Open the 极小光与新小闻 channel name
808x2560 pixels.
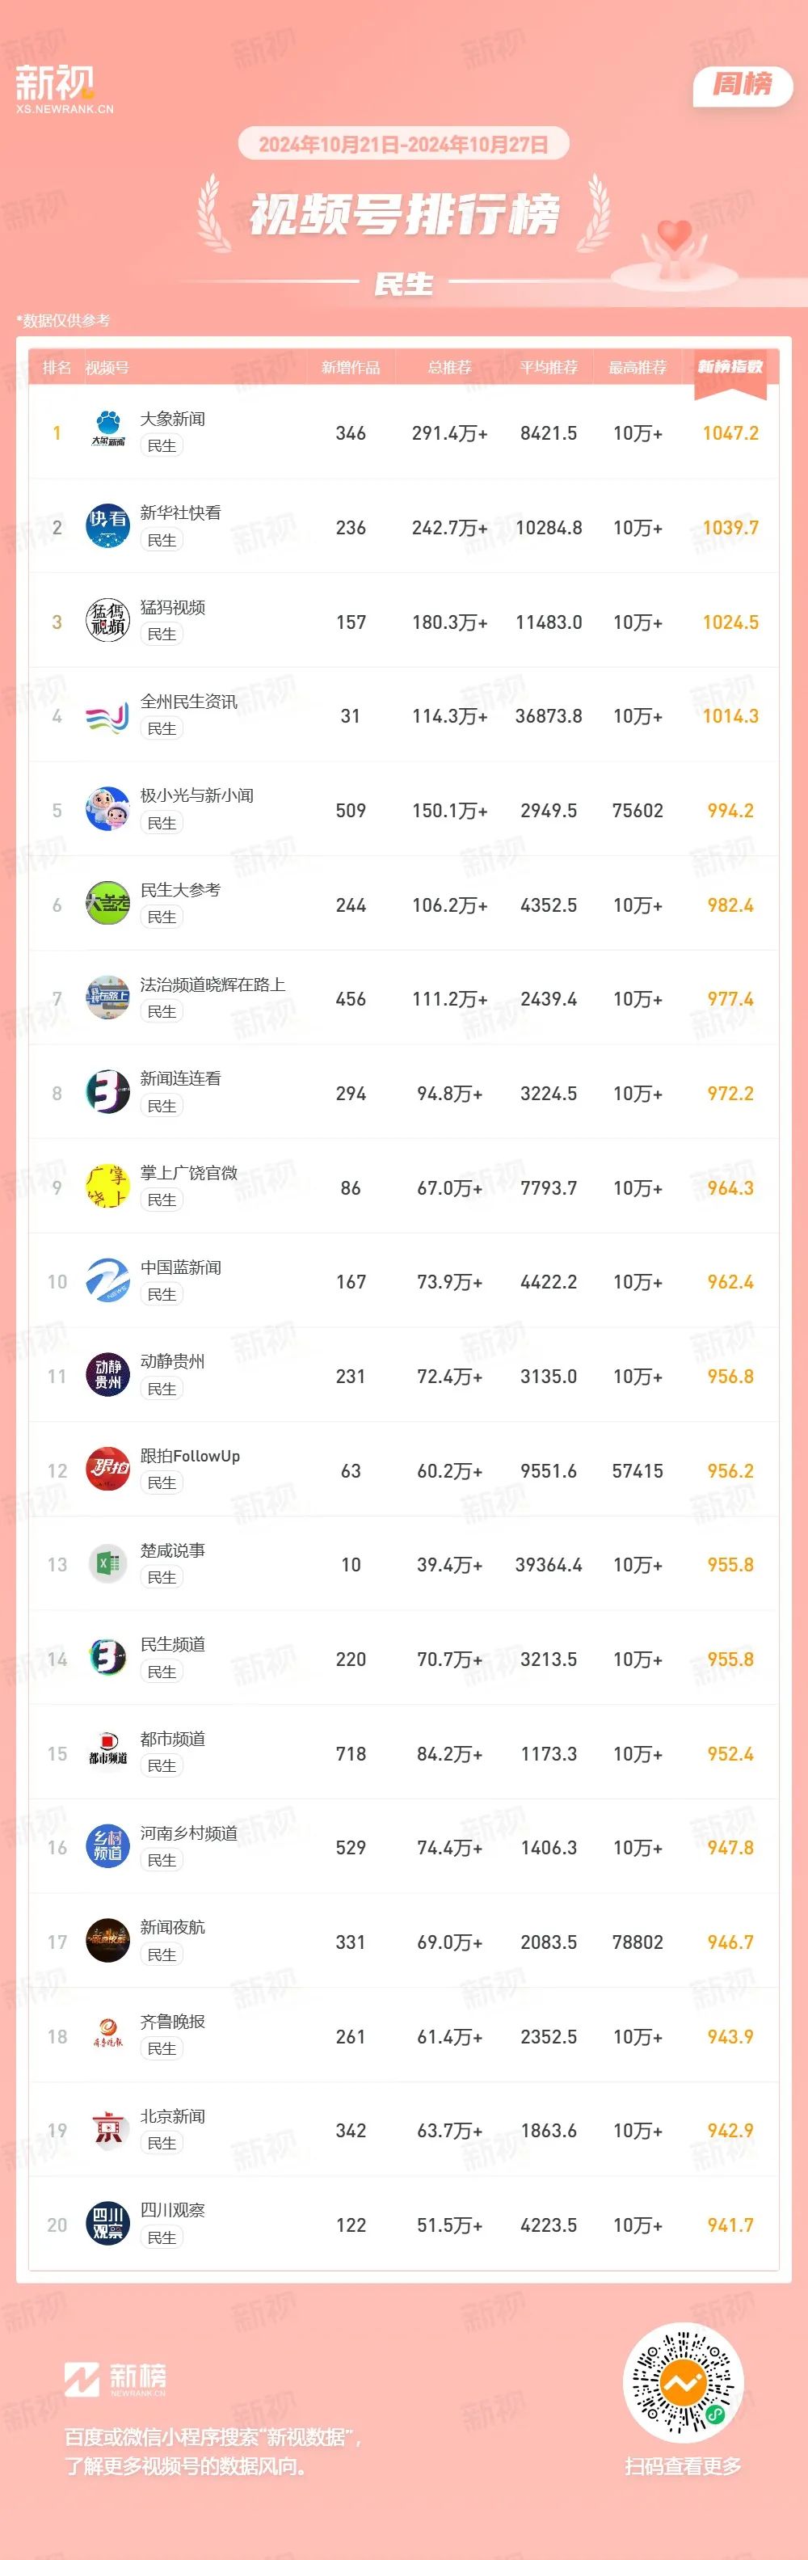pos(197,795)
